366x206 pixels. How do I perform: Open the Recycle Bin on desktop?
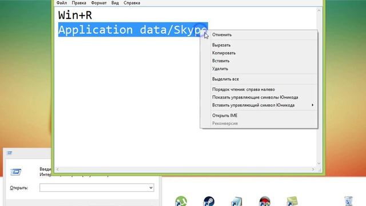point(348,201)
